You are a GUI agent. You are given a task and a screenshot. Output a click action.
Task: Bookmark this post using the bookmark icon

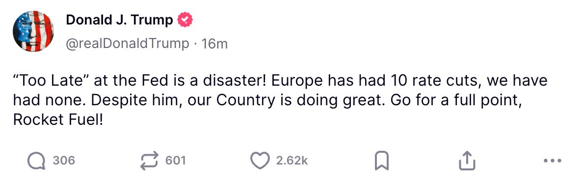click(382, 161)
